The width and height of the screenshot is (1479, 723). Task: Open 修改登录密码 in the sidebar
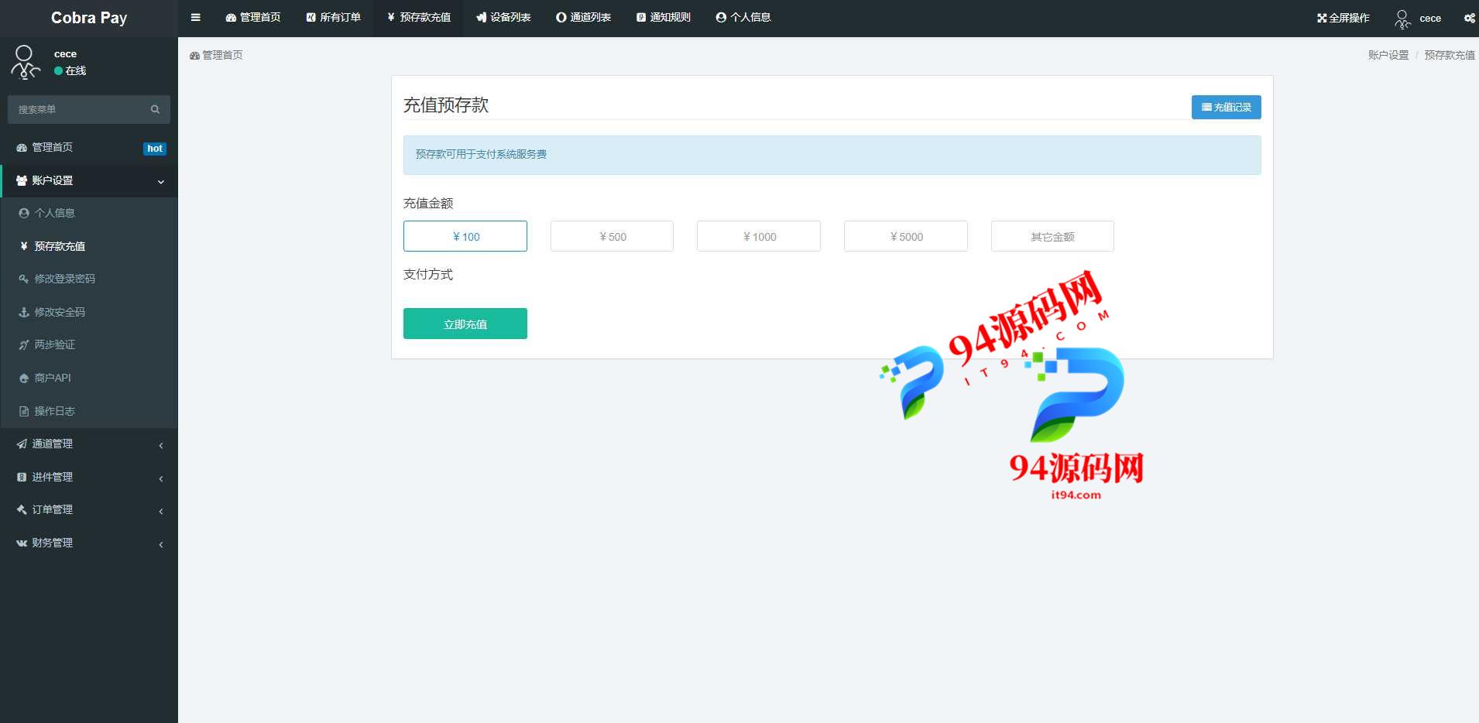89,279
